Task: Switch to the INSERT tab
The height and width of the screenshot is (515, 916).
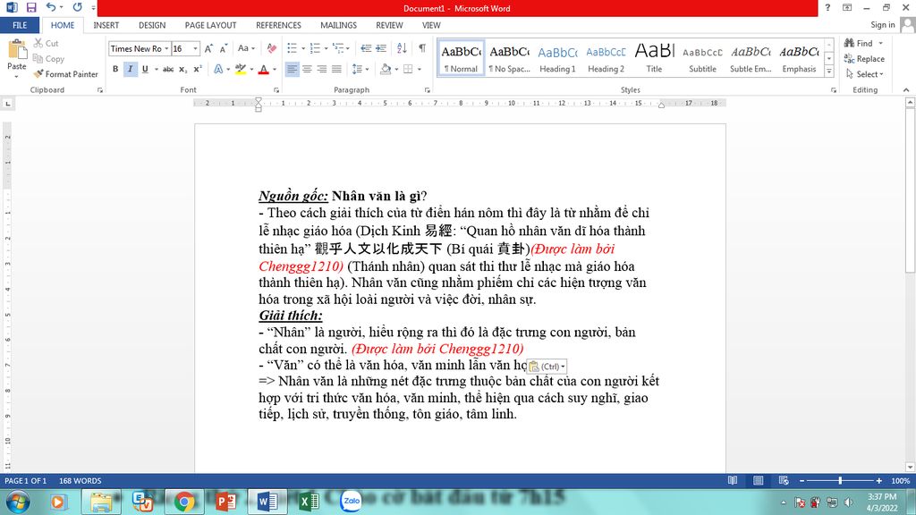Action: tap(106, 25)
